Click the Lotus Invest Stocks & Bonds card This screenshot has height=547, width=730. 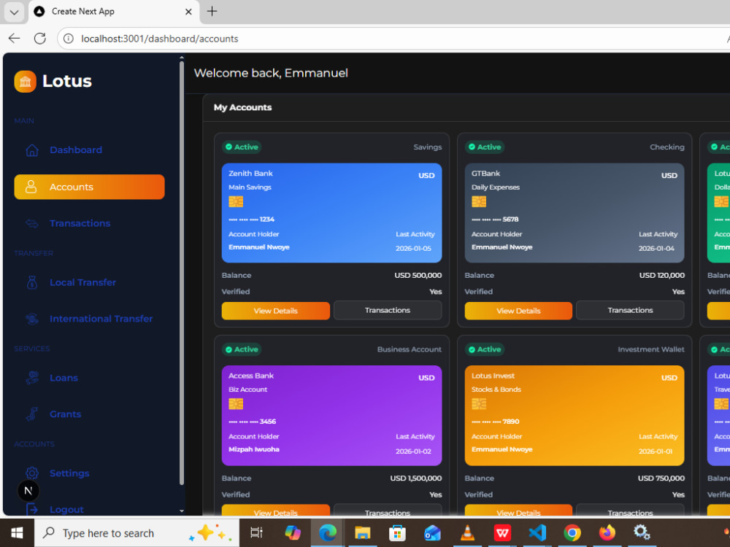coord(575,416)
